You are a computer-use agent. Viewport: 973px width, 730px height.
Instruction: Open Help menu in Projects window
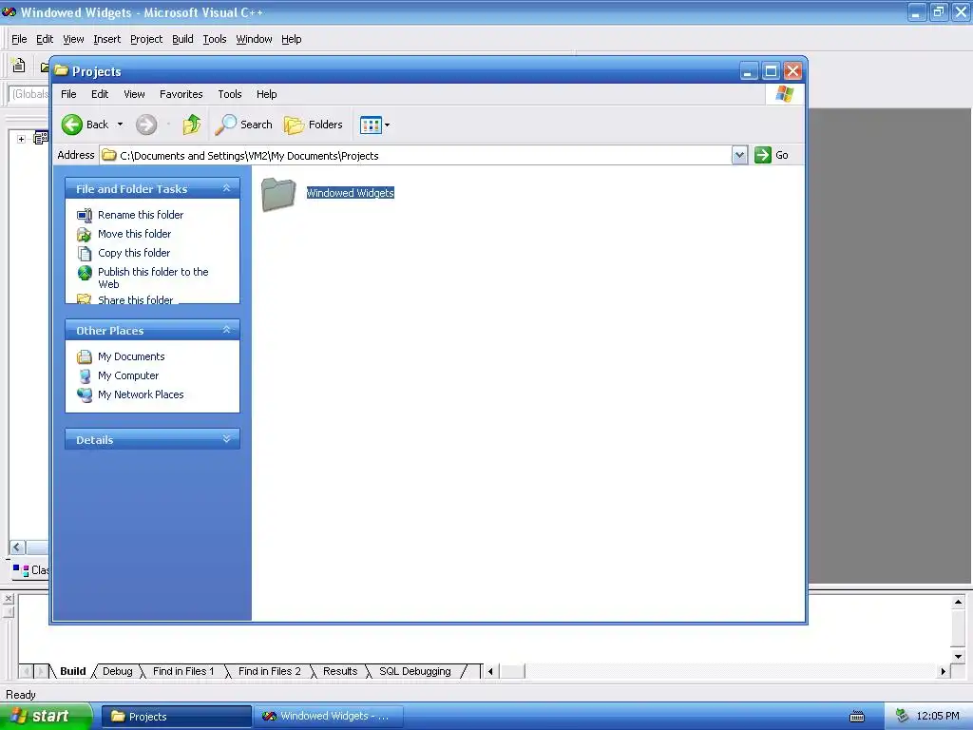(267, 94)
